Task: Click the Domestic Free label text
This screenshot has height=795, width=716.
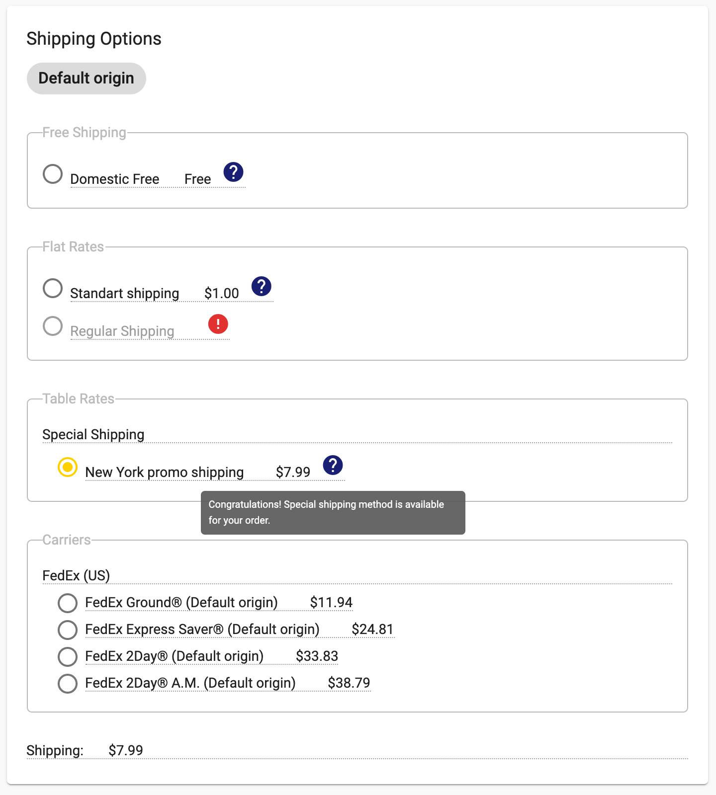Action: tap(115, 179)
